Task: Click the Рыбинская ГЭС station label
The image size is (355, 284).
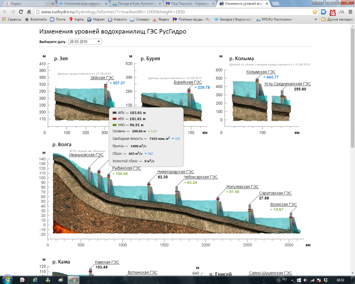Action: click(x=126, y=168)
